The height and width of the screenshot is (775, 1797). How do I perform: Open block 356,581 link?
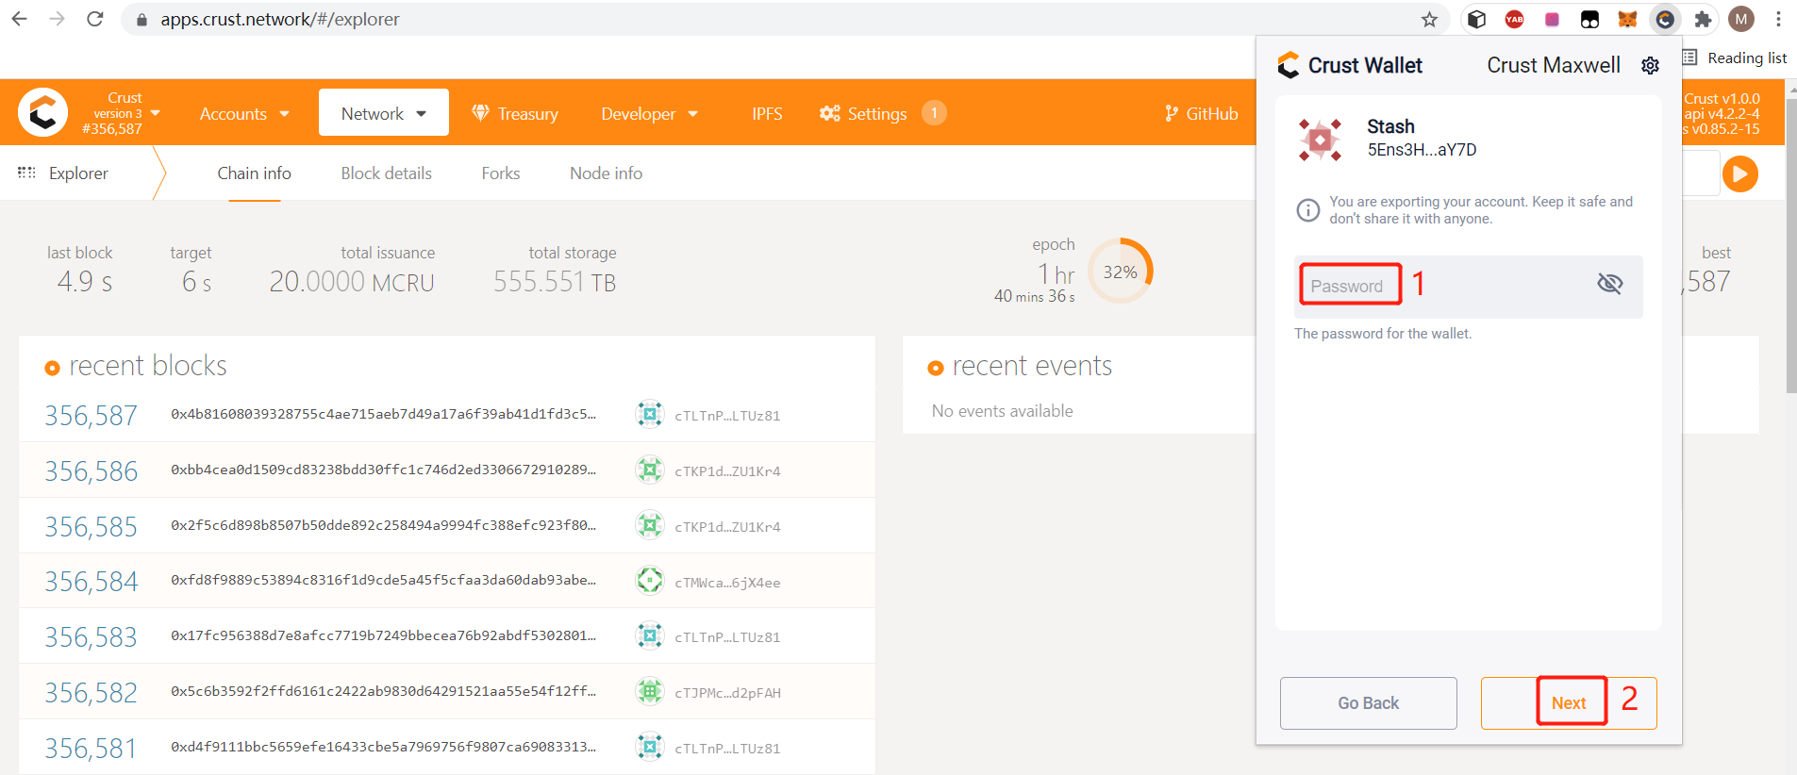(91, 748)
